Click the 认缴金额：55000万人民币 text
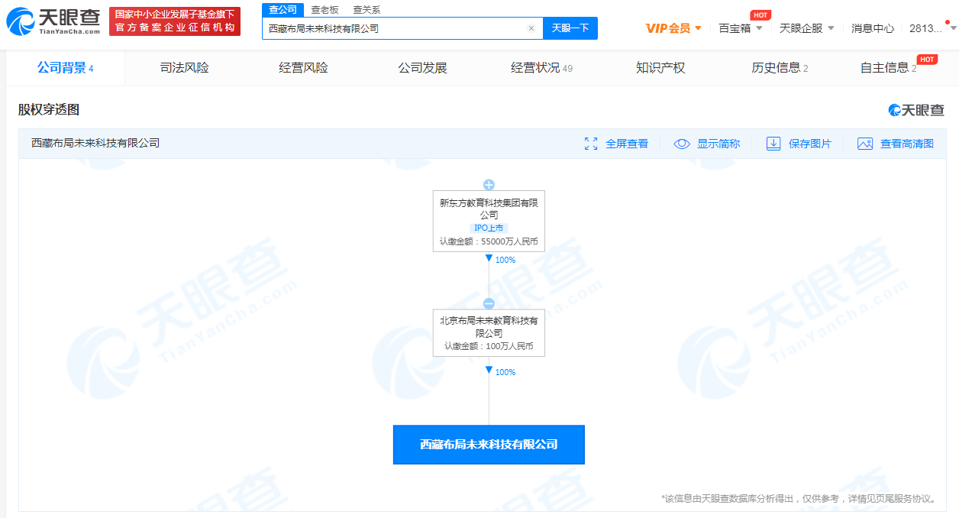959x518 pixels. pos(489,241)
